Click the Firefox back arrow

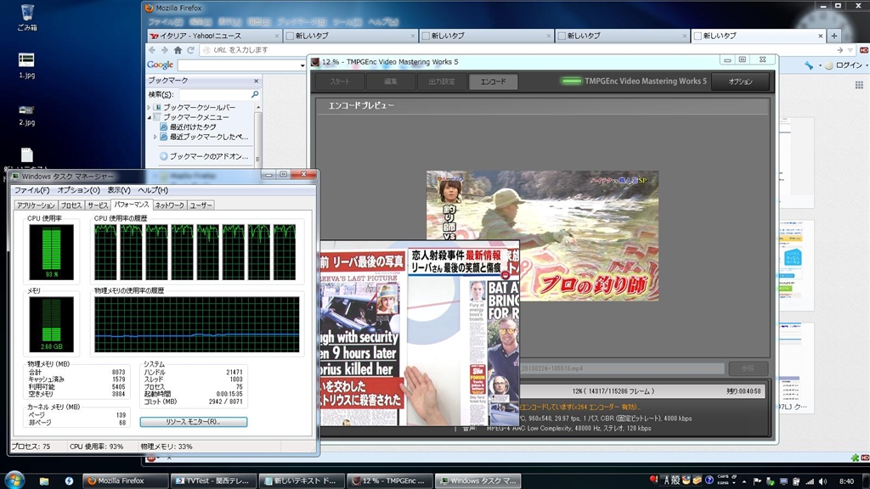(153, 50)
